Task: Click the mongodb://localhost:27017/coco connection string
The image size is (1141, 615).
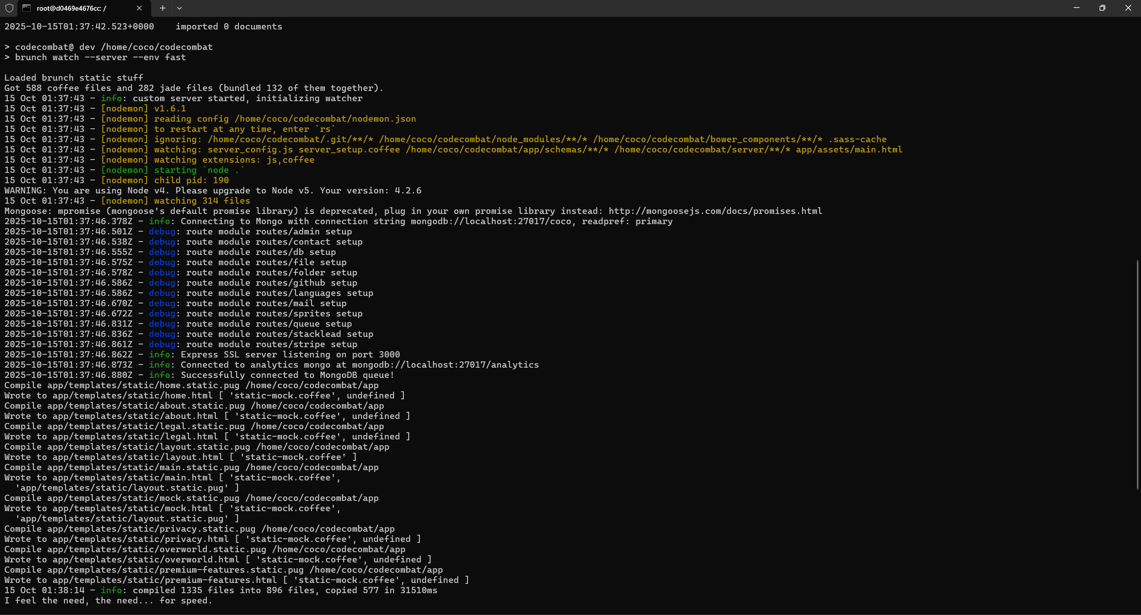Action: (490, 221)
